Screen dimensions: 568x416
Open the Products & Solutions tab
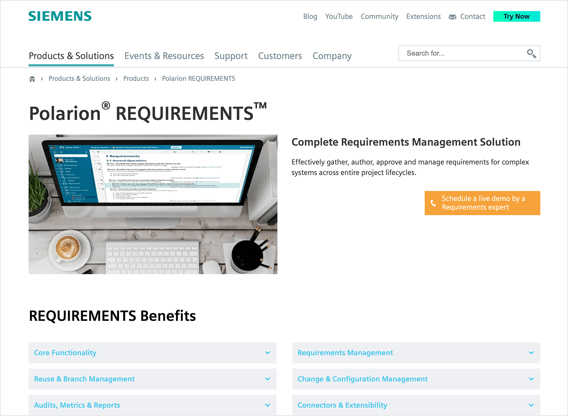click(x=71, y=56)
